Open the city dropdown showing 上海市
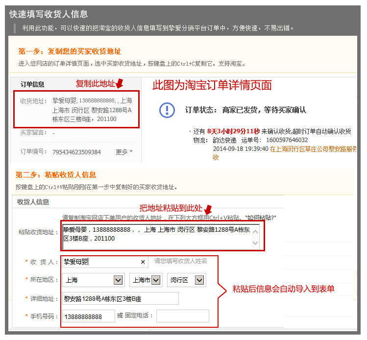Screen dimensions: 367x340 pos(156,280)
